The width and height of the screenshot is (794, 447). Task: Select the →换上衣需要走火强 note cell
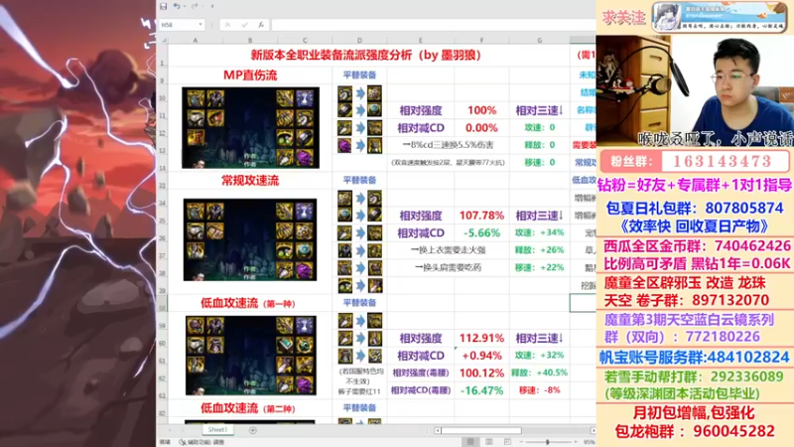[x=449, y=250]
